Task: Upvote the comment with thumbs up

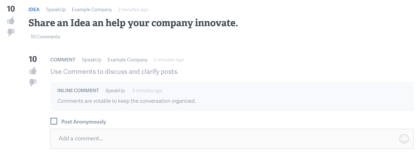Action: coord(33,71)
